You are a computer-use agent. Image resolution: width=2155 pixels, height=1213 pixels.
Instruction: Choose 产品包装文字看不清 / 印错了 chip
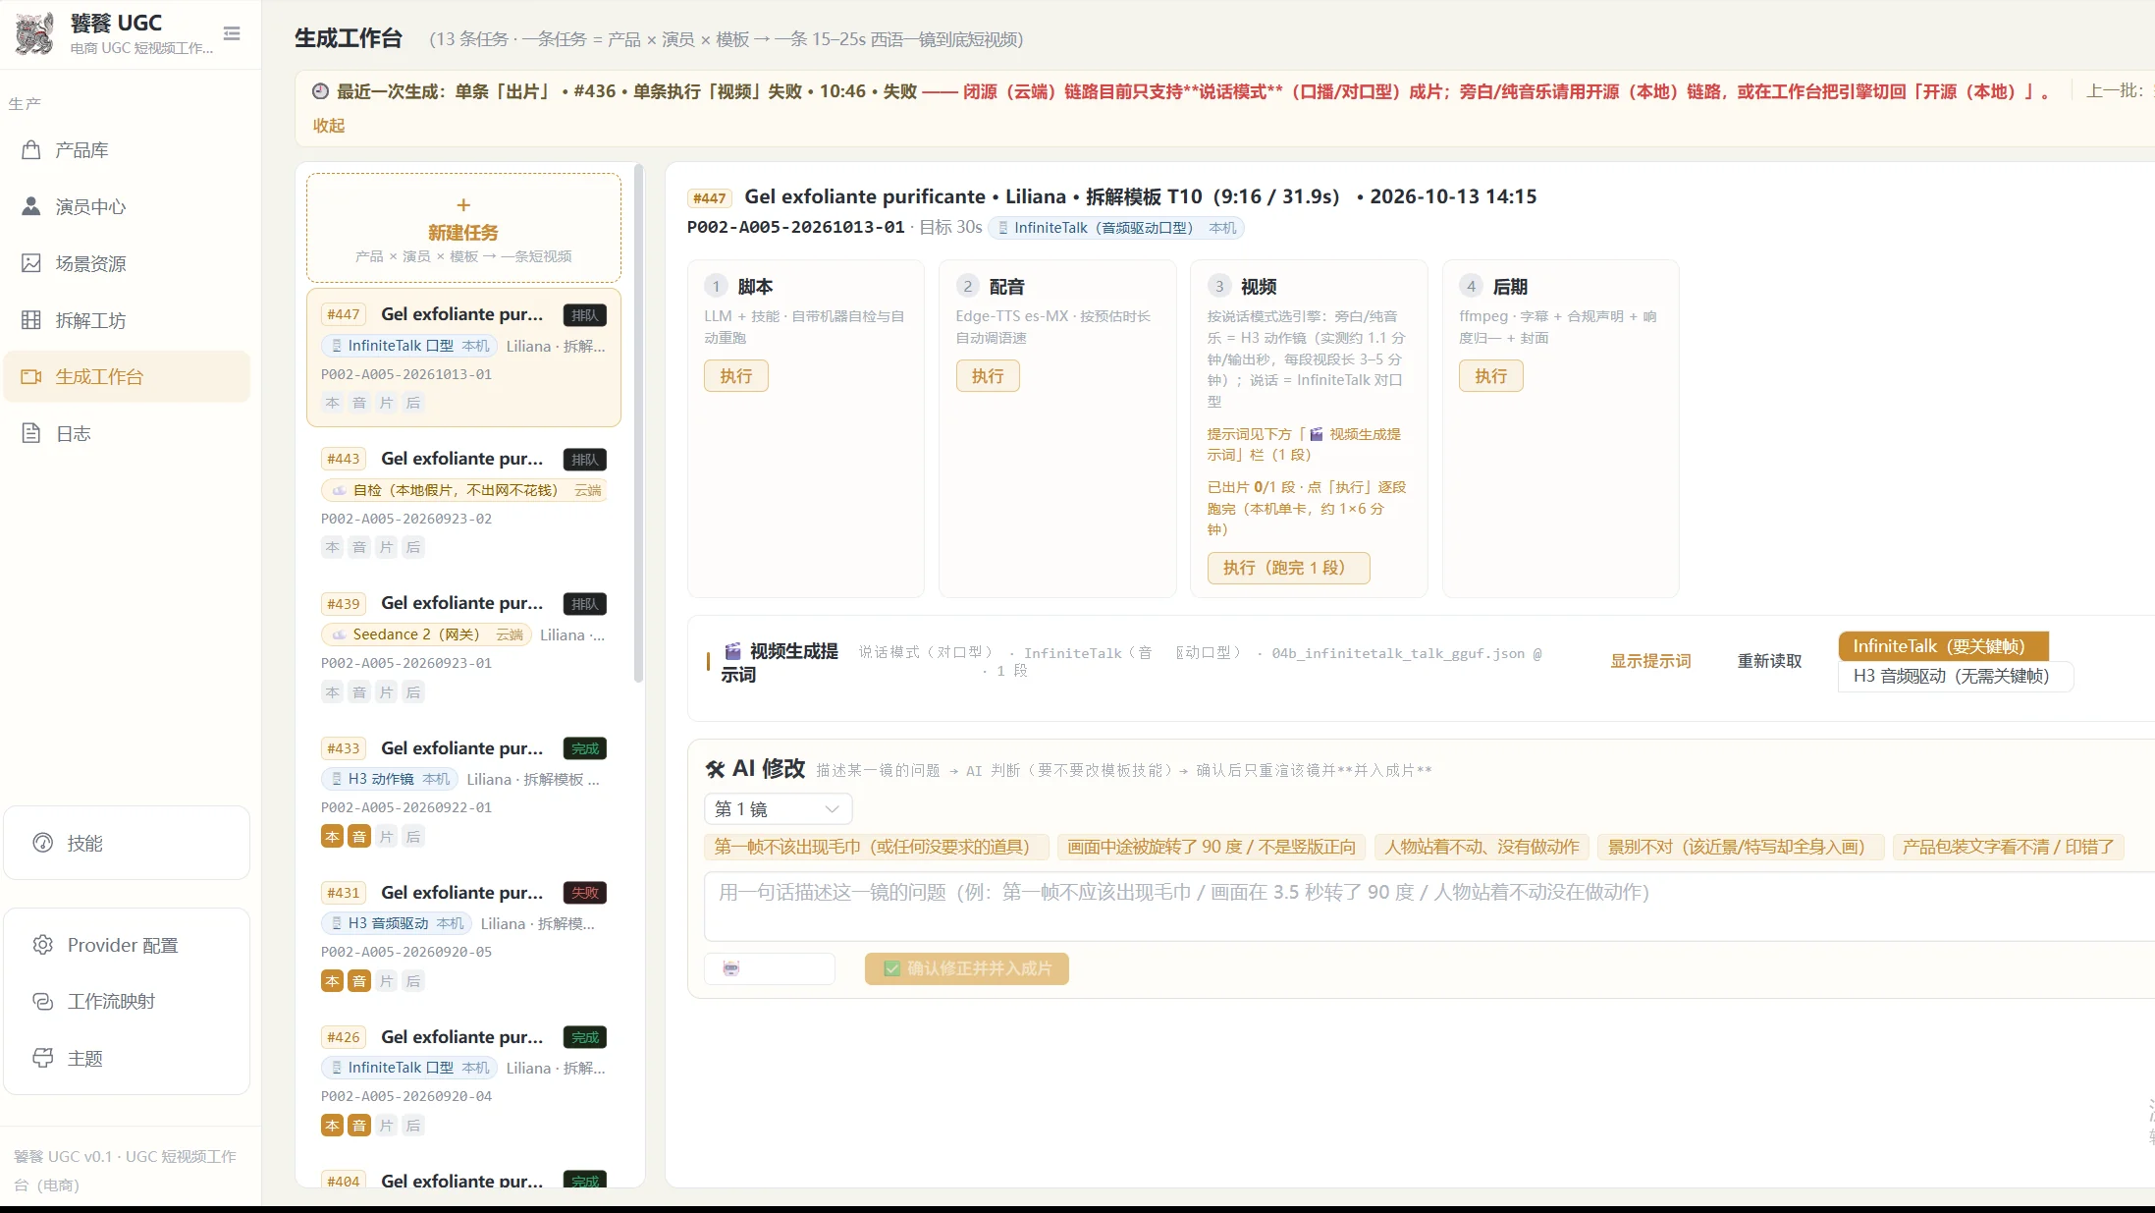click(x=2008, y=847)
